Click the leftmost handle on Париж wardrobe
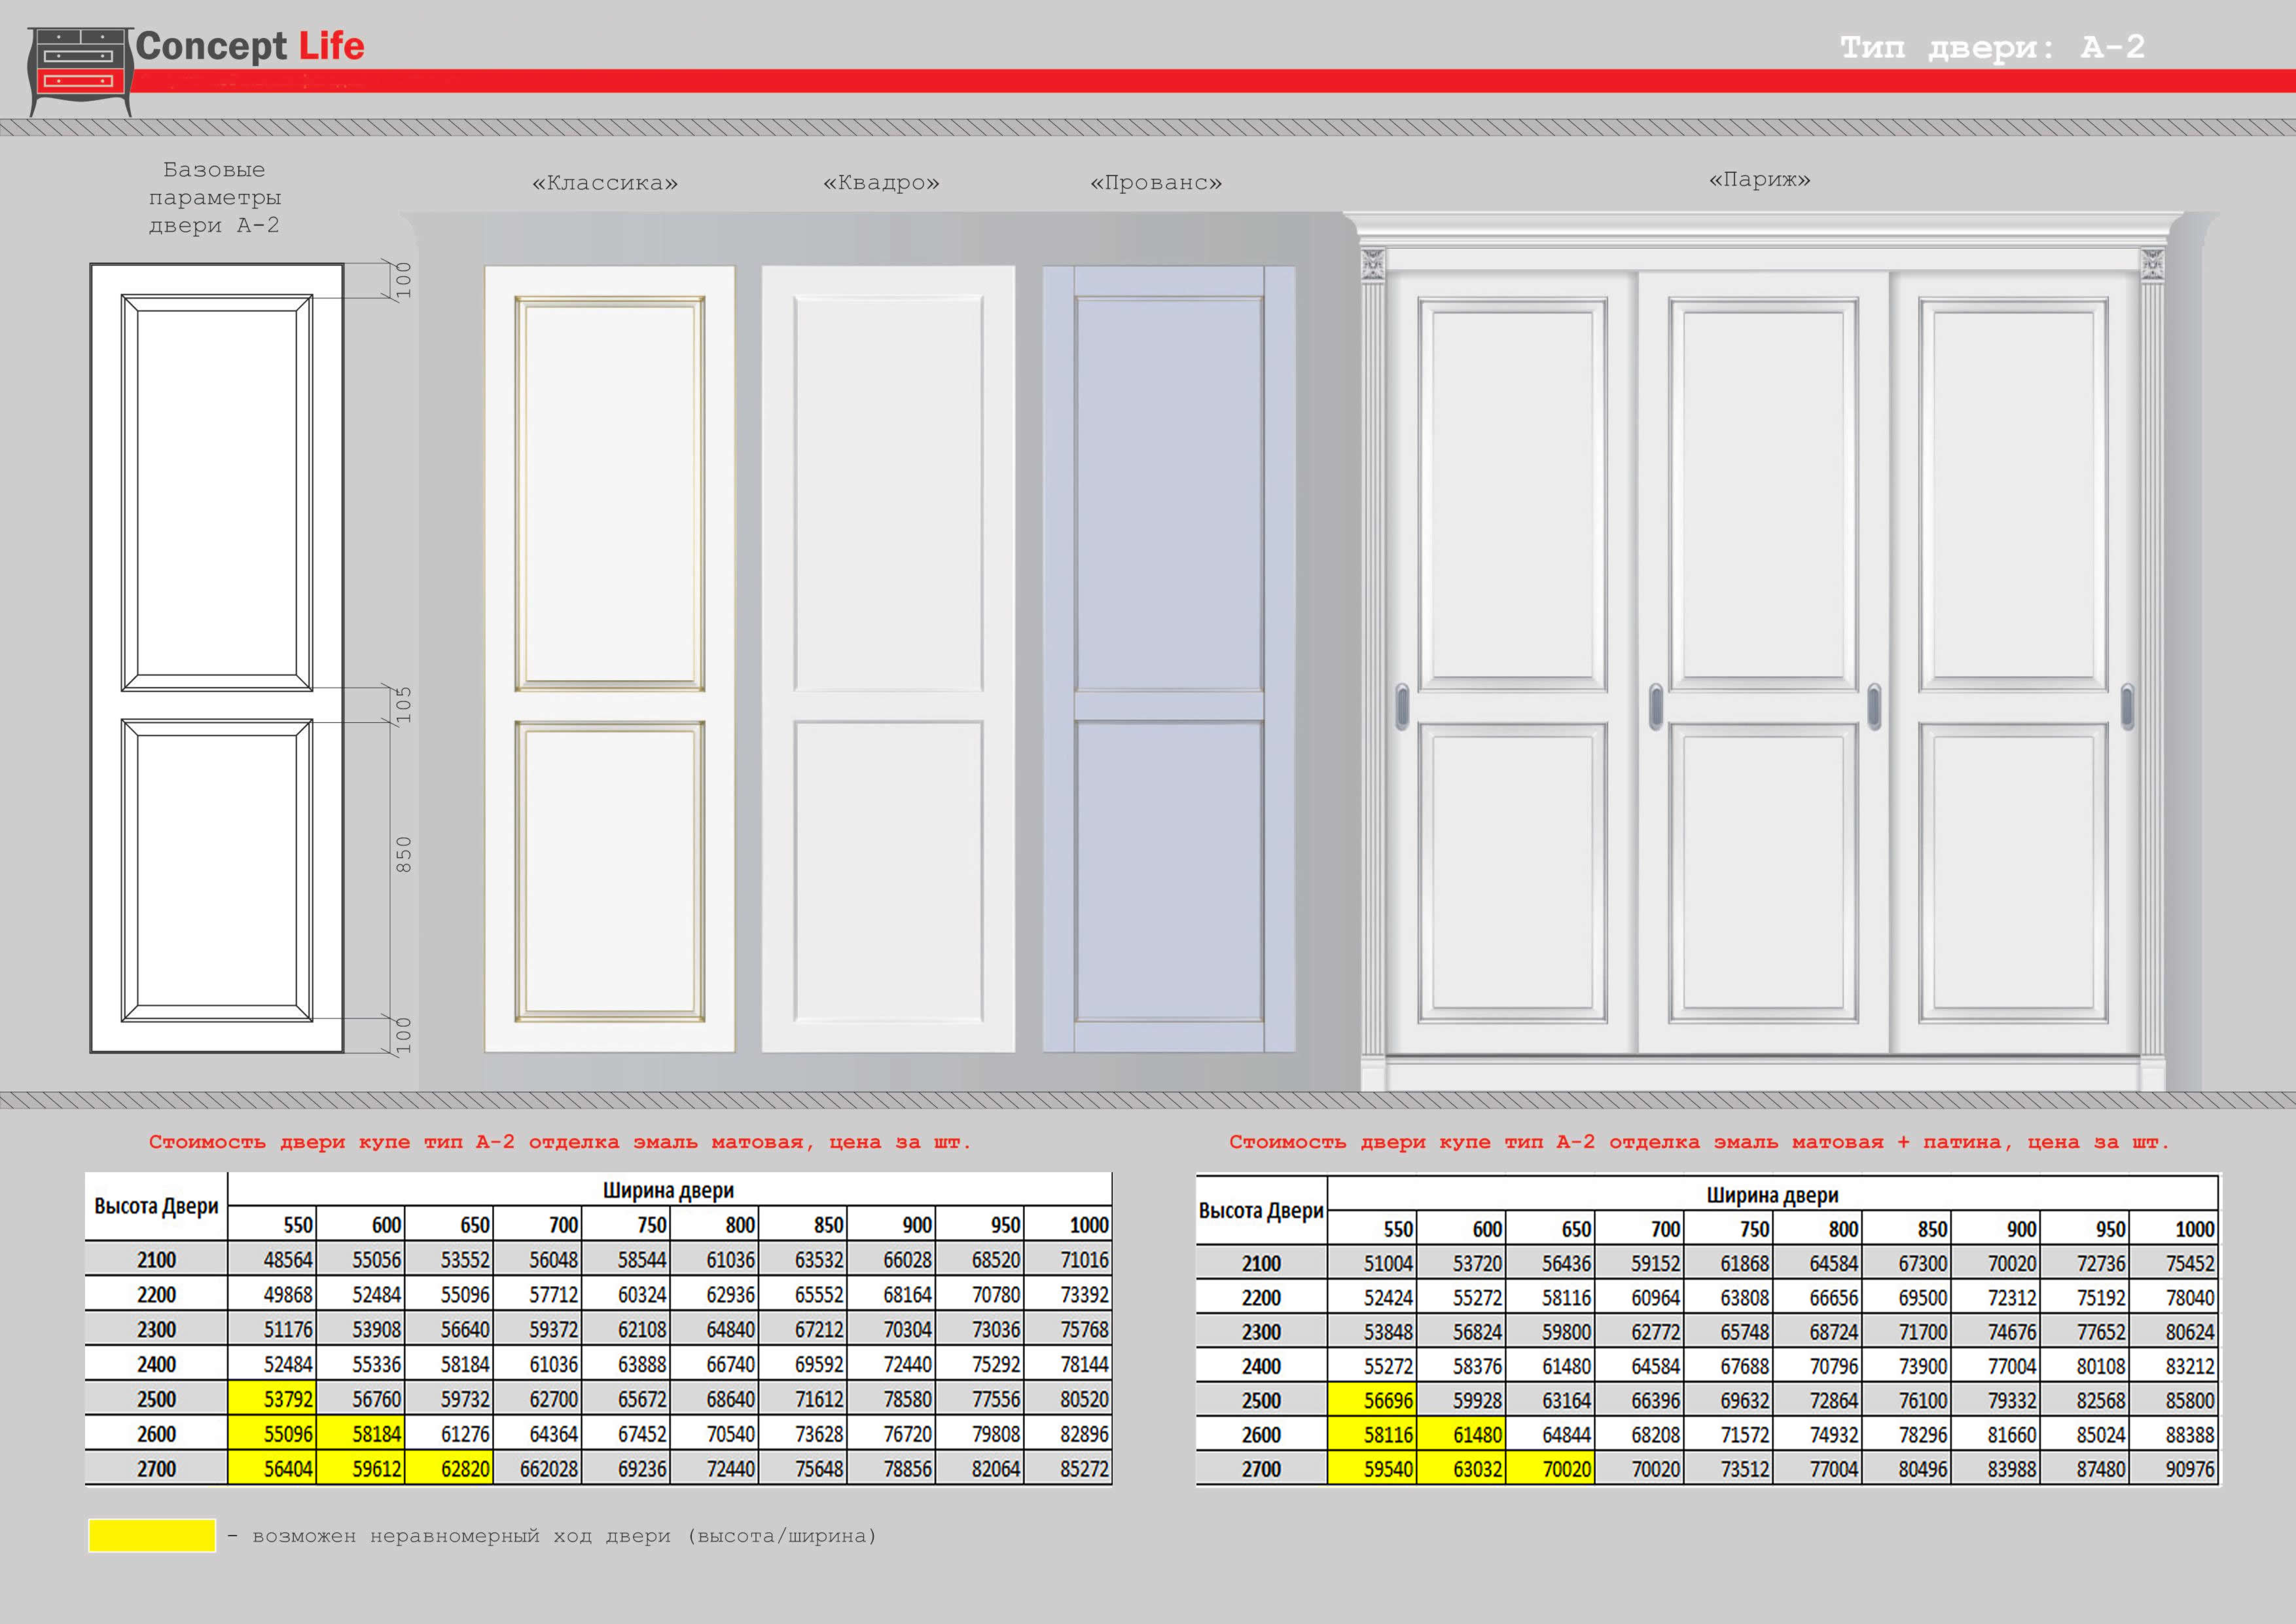This screenshot has height=1624, width=2296. click(1402, 707)
